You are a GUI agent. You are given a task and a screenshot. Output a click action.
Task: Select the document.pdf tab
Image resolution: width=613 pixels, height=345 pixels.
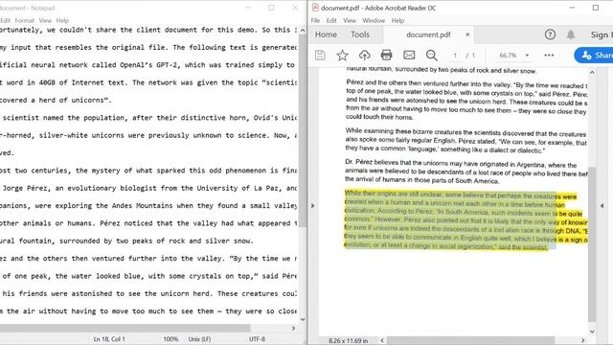click(428, 34)
